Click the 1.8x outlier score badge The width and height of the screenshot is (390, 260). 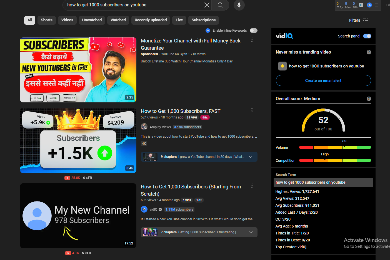point(199,200)
